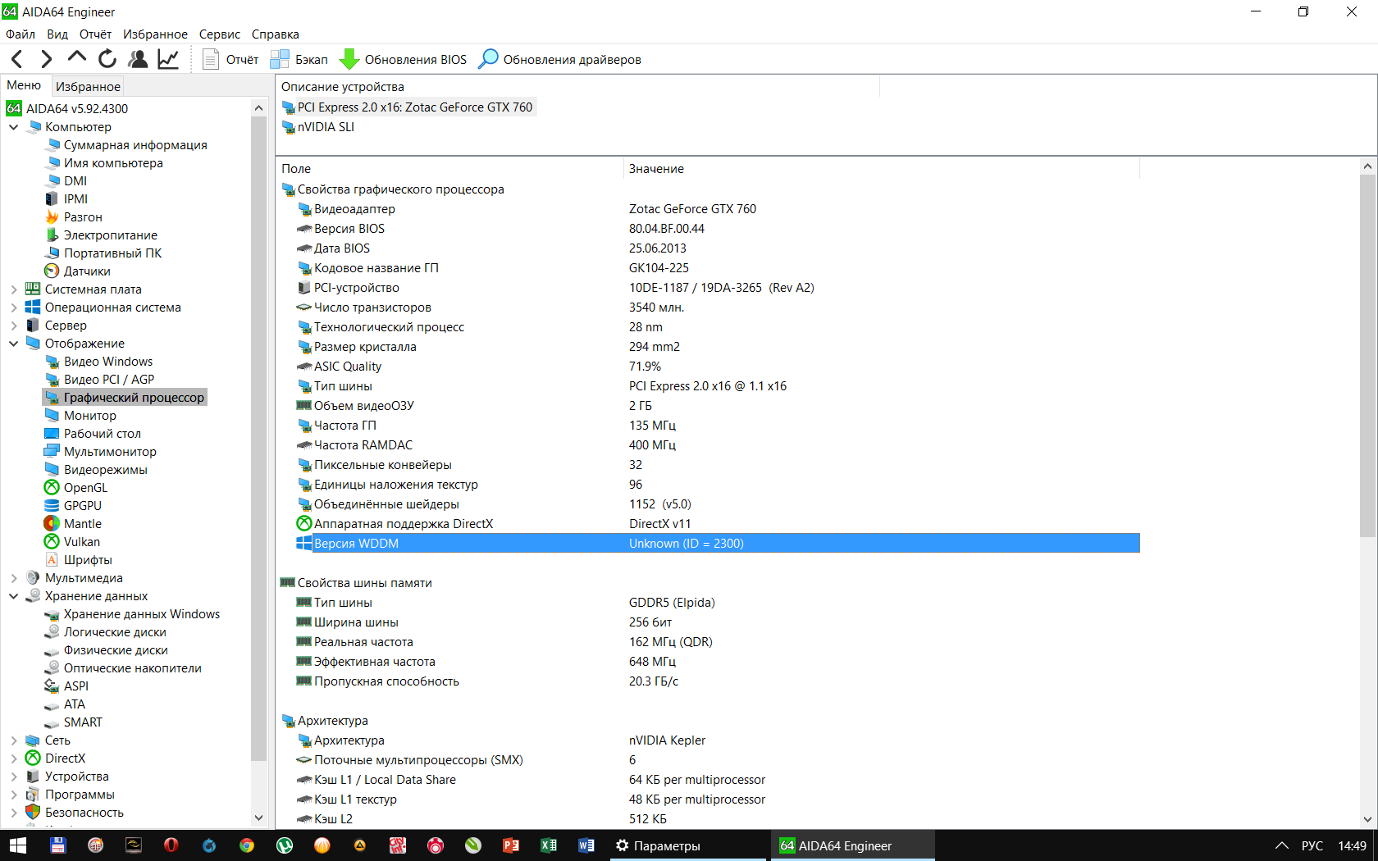Open the Избранное menu in menu bar

[155, 34]
